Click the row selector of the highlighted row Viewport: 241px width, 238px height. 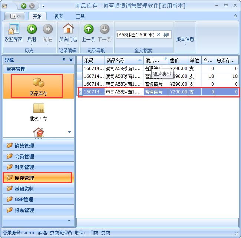tap(80, 92)
